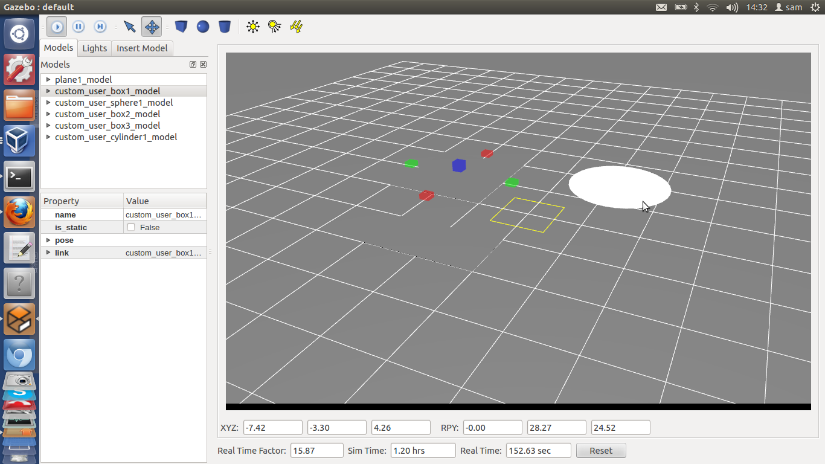Click the Play simulation button

pos(57,27)
